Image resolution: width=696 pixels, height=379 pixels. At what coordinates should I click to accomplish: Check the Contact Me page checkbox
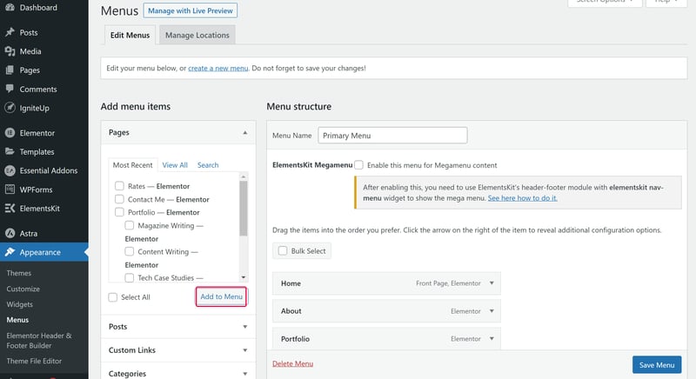(119, 199)
